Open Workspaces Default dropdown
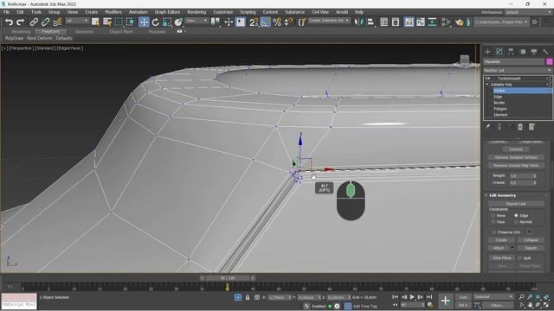The image size is (554, 311). tap(529, 12)
